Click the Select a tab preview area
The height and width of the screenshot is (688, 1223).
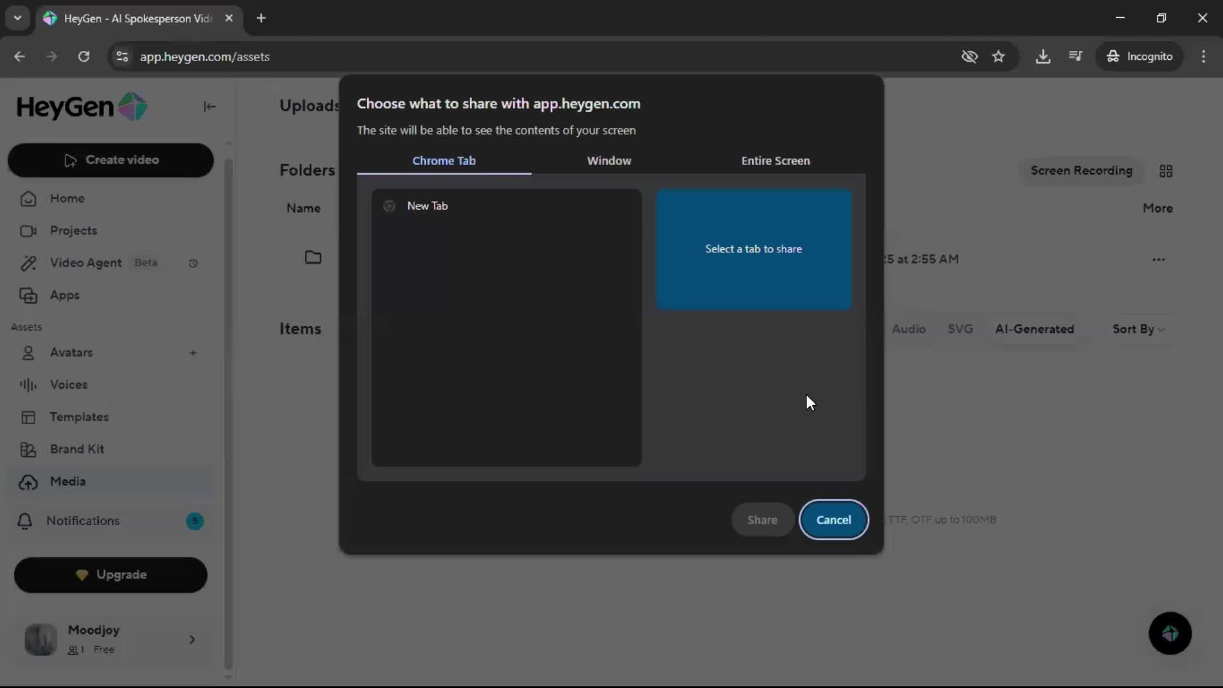(x=754, y=249)
